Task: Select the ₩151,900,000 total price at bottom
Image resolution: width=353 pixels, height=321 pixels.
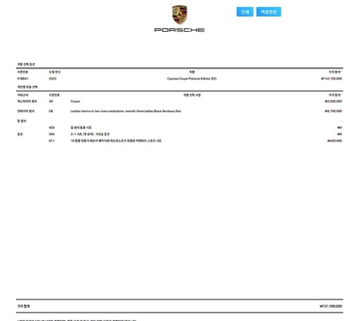Action: [x=331, y=306]
